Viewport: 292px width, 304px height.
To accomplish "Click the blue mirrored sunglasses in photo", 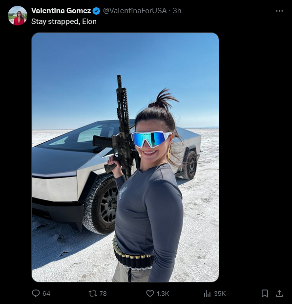I will [151, 139].
